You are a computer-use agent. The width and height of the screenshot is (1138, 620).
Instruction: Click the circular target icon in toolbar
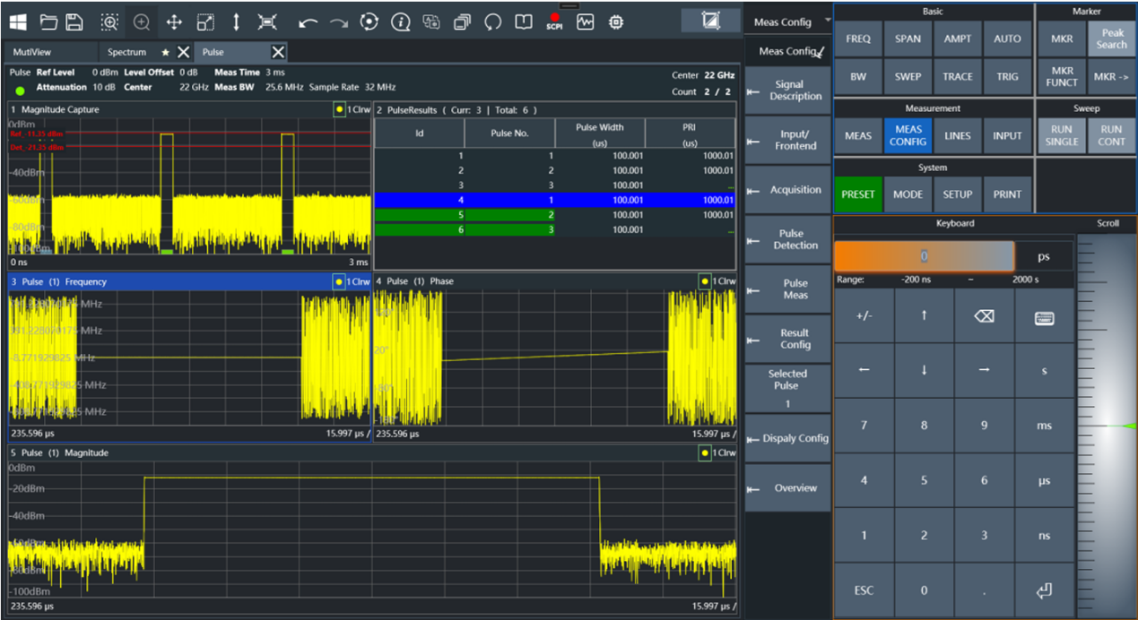pos(369,22)
